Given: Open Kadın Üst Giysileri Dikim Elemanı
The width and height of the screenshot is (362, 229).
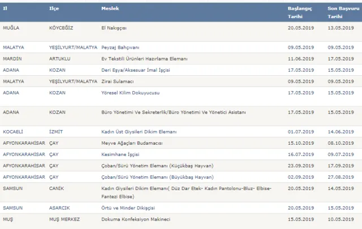Looking at the screenshot, I should click(139, 132).
